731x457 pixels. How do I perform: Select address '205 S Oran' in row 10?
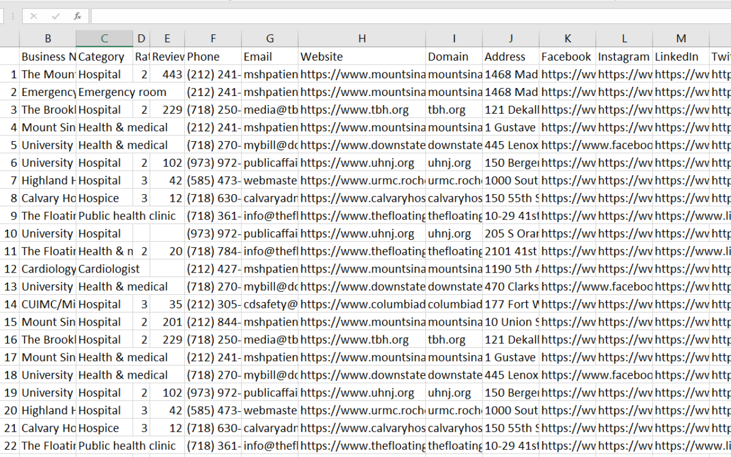(x=511, y=234)
